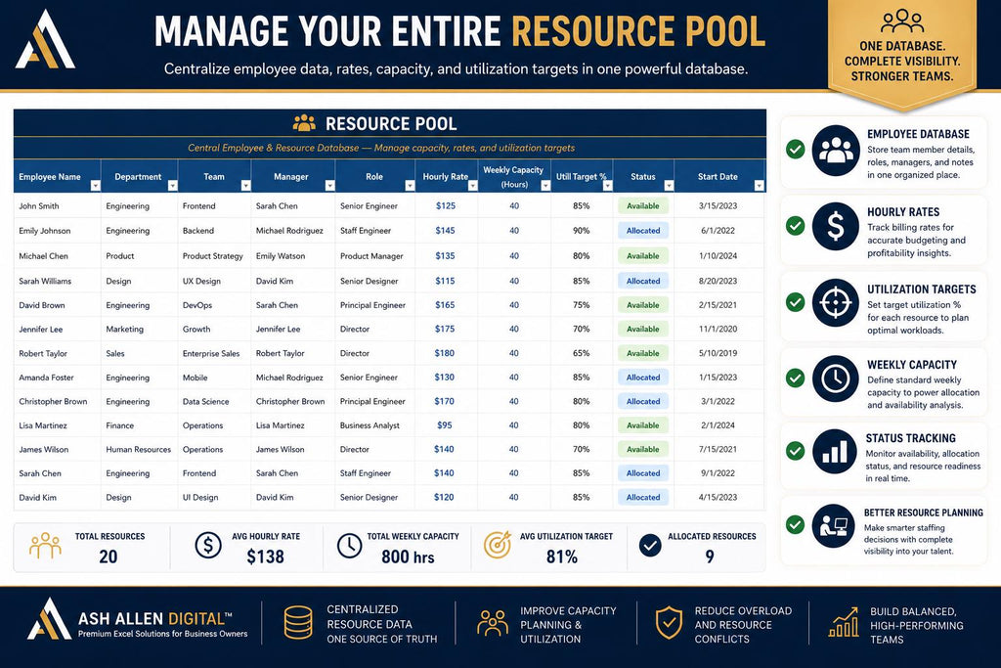
Task: Click green check beside Employee Database
Action: click(796, 150)
